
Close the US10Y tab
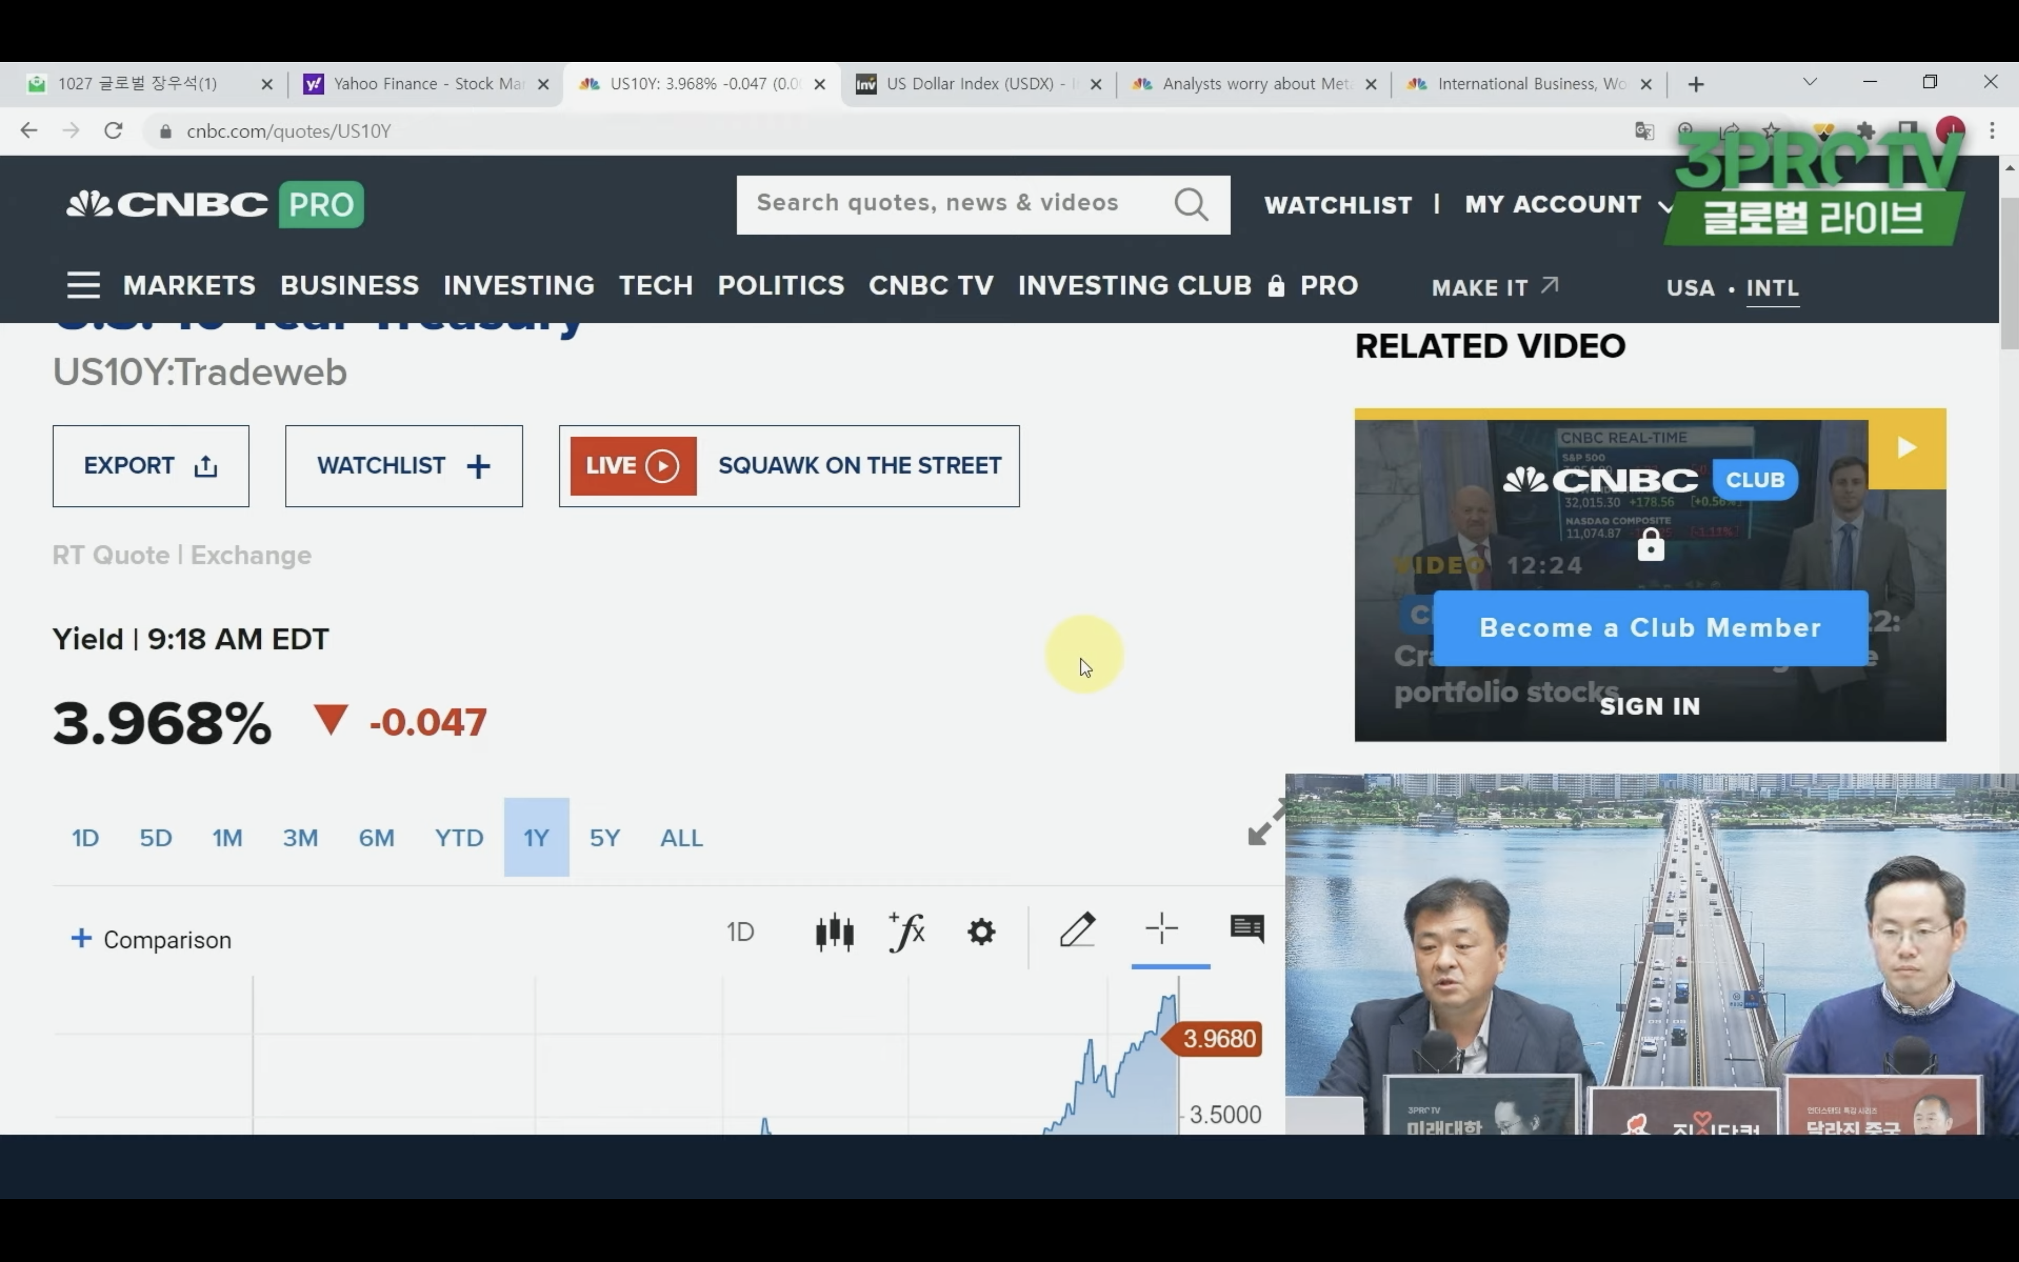pyautogui.click(x=819, y=85)
